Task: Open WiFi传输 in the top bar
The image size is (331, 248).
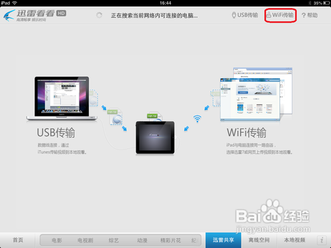Action: click(x=280, y=15)
